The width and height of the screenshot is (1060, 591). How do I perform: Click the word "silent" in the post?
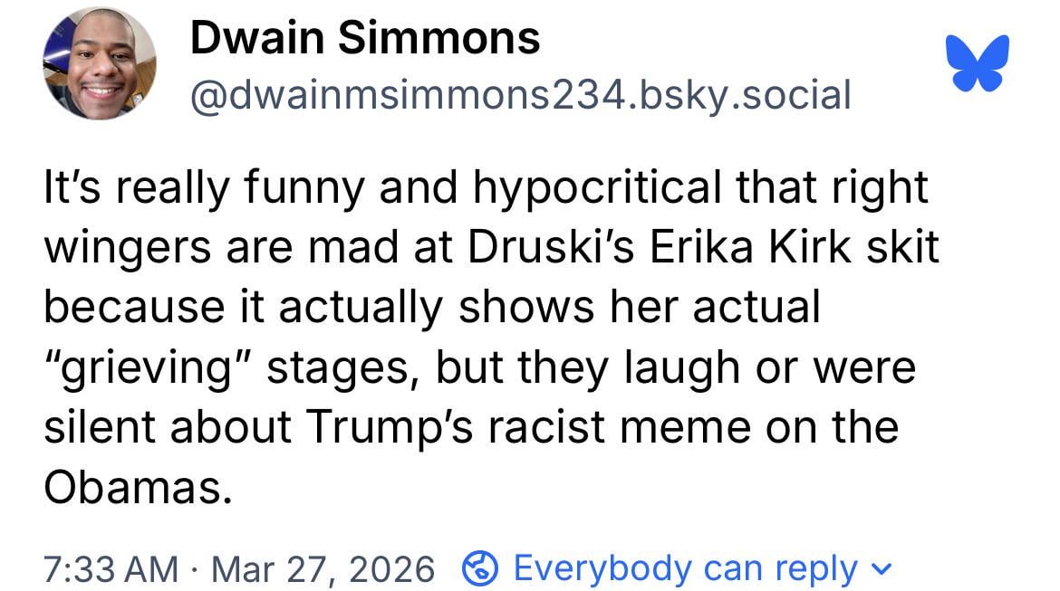(x=101, y=428)
